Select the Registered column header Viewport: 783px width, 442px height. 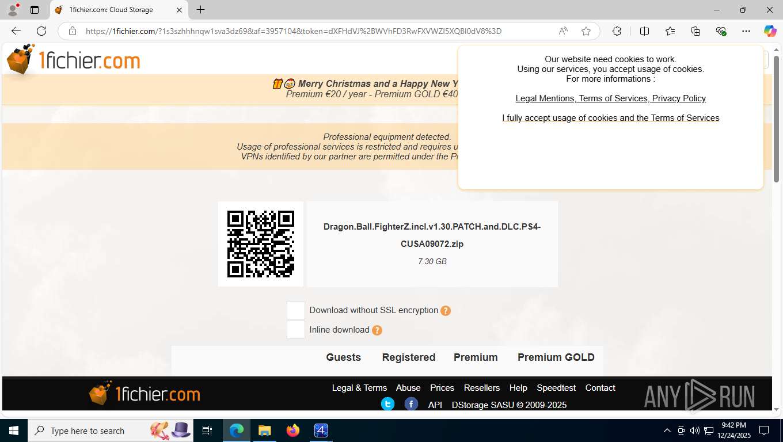click(409, 357)
